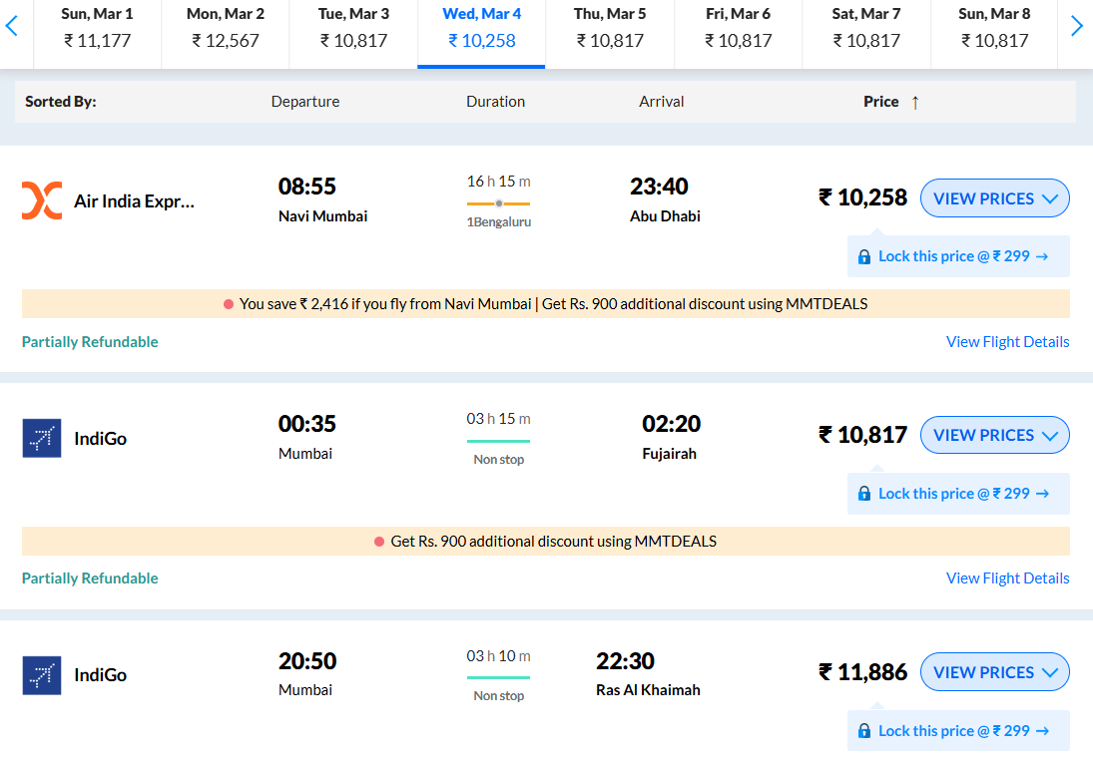Screen dimensions: 1093x764
Task: Go to next dates with right arrow
Action: click(x=1076, y=27)
